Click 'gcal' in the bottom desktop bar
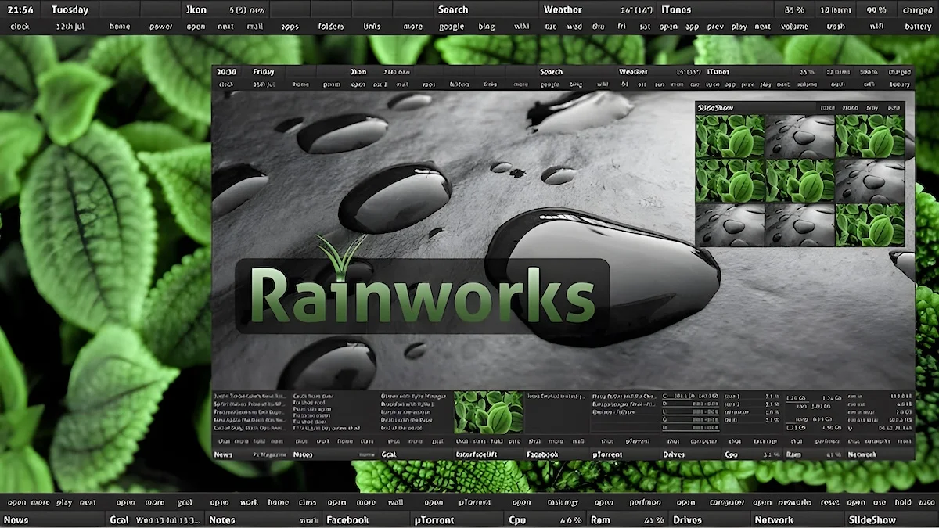The image size is (939, 528). (185, 502)
